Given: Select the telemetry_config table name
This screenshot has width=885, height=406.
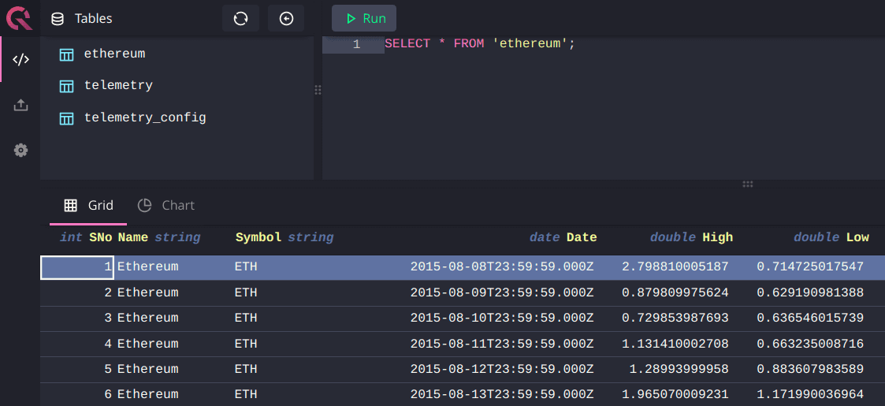Looking at the screenshot, I should (145, 117).
